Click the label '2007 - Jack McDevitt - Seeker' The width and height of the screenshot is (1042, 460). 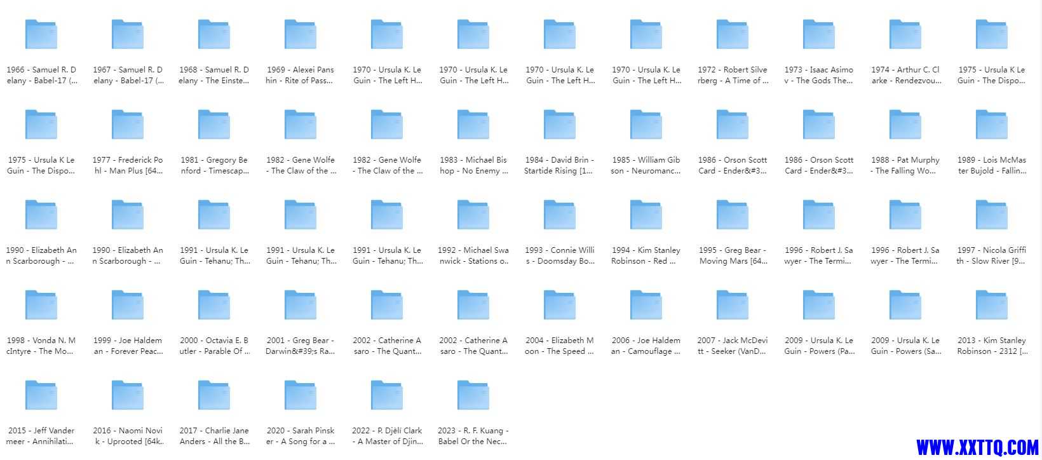click(733, 346)
